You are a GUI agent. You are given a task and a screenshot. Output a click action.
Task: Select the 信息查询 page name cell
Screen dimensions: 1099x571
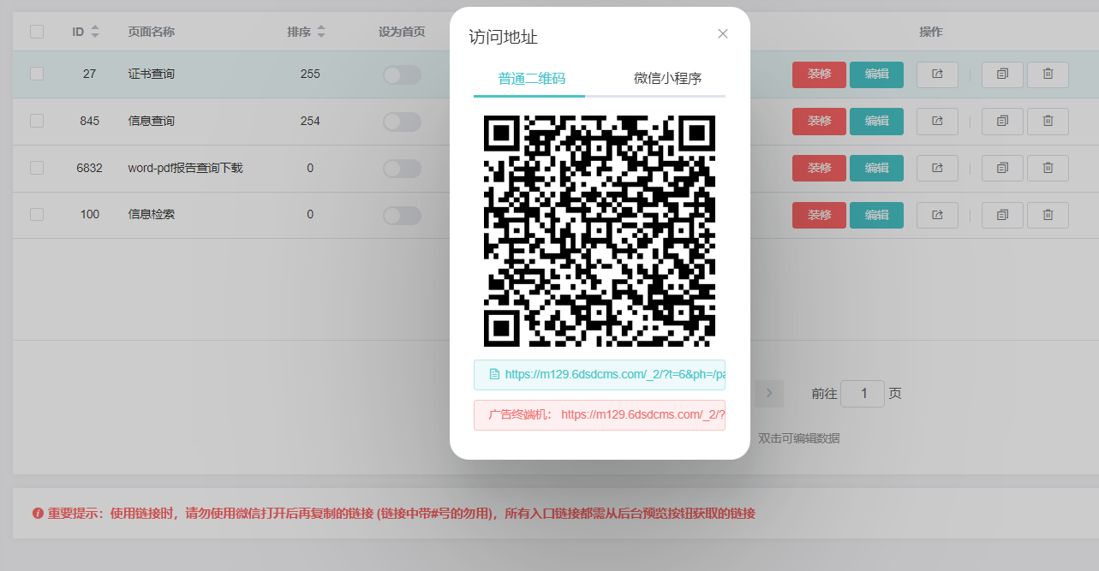pyautogui.click(x=151, y=122)
